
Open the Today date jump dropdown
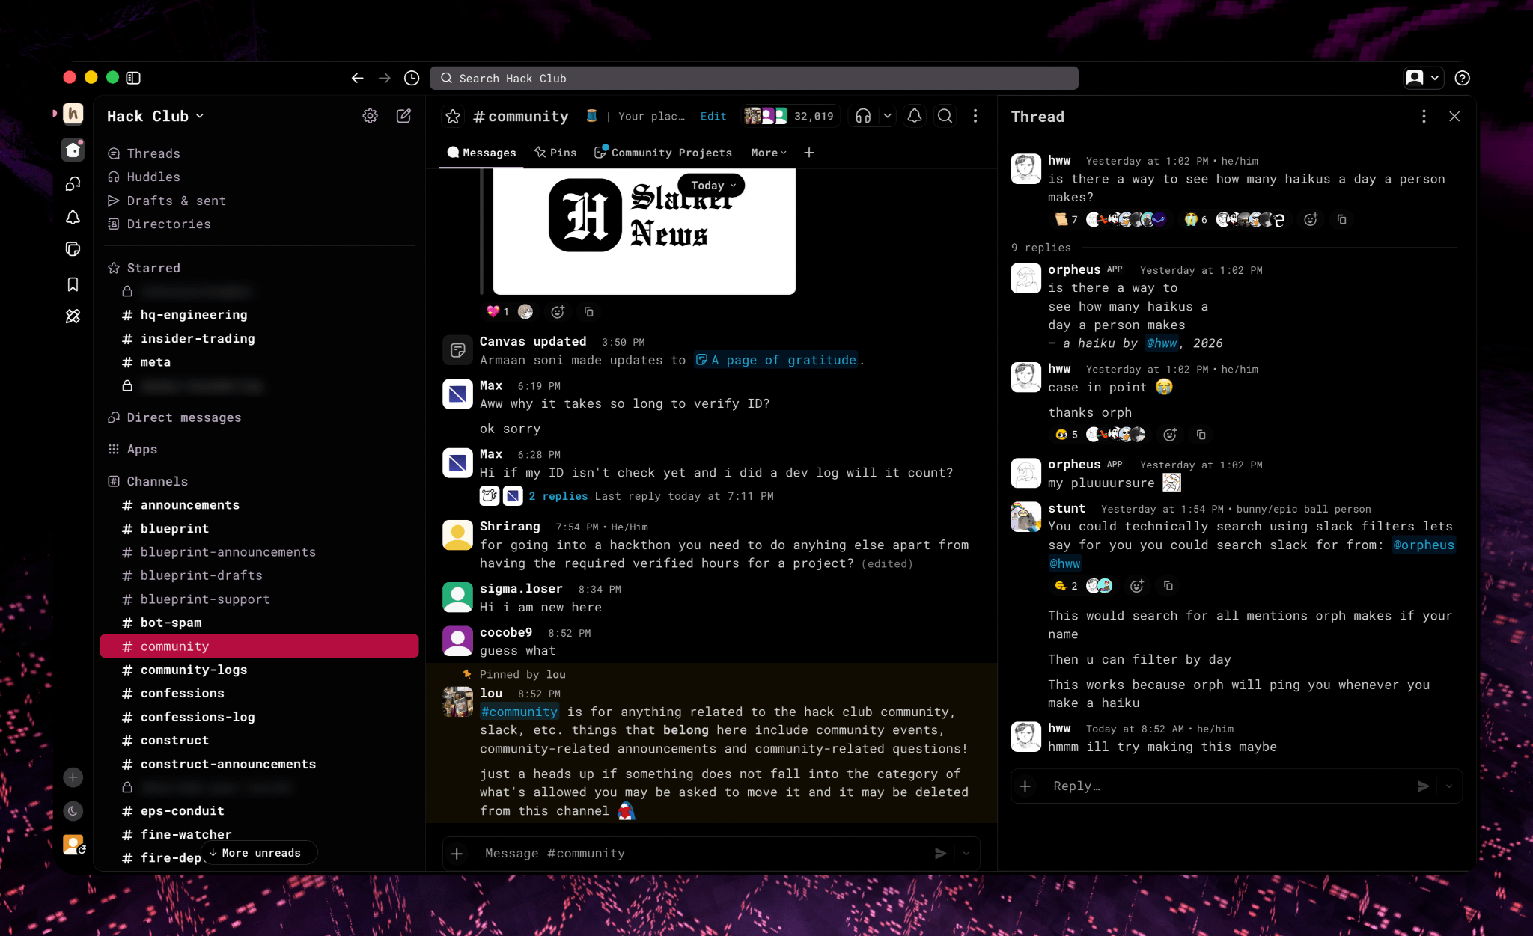pyautogui.click(x=711, y=186)
